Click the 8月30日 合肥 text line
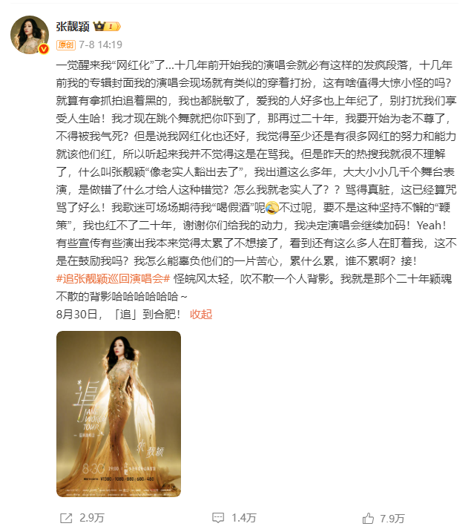The image size is (471, 532). point(118,314)
